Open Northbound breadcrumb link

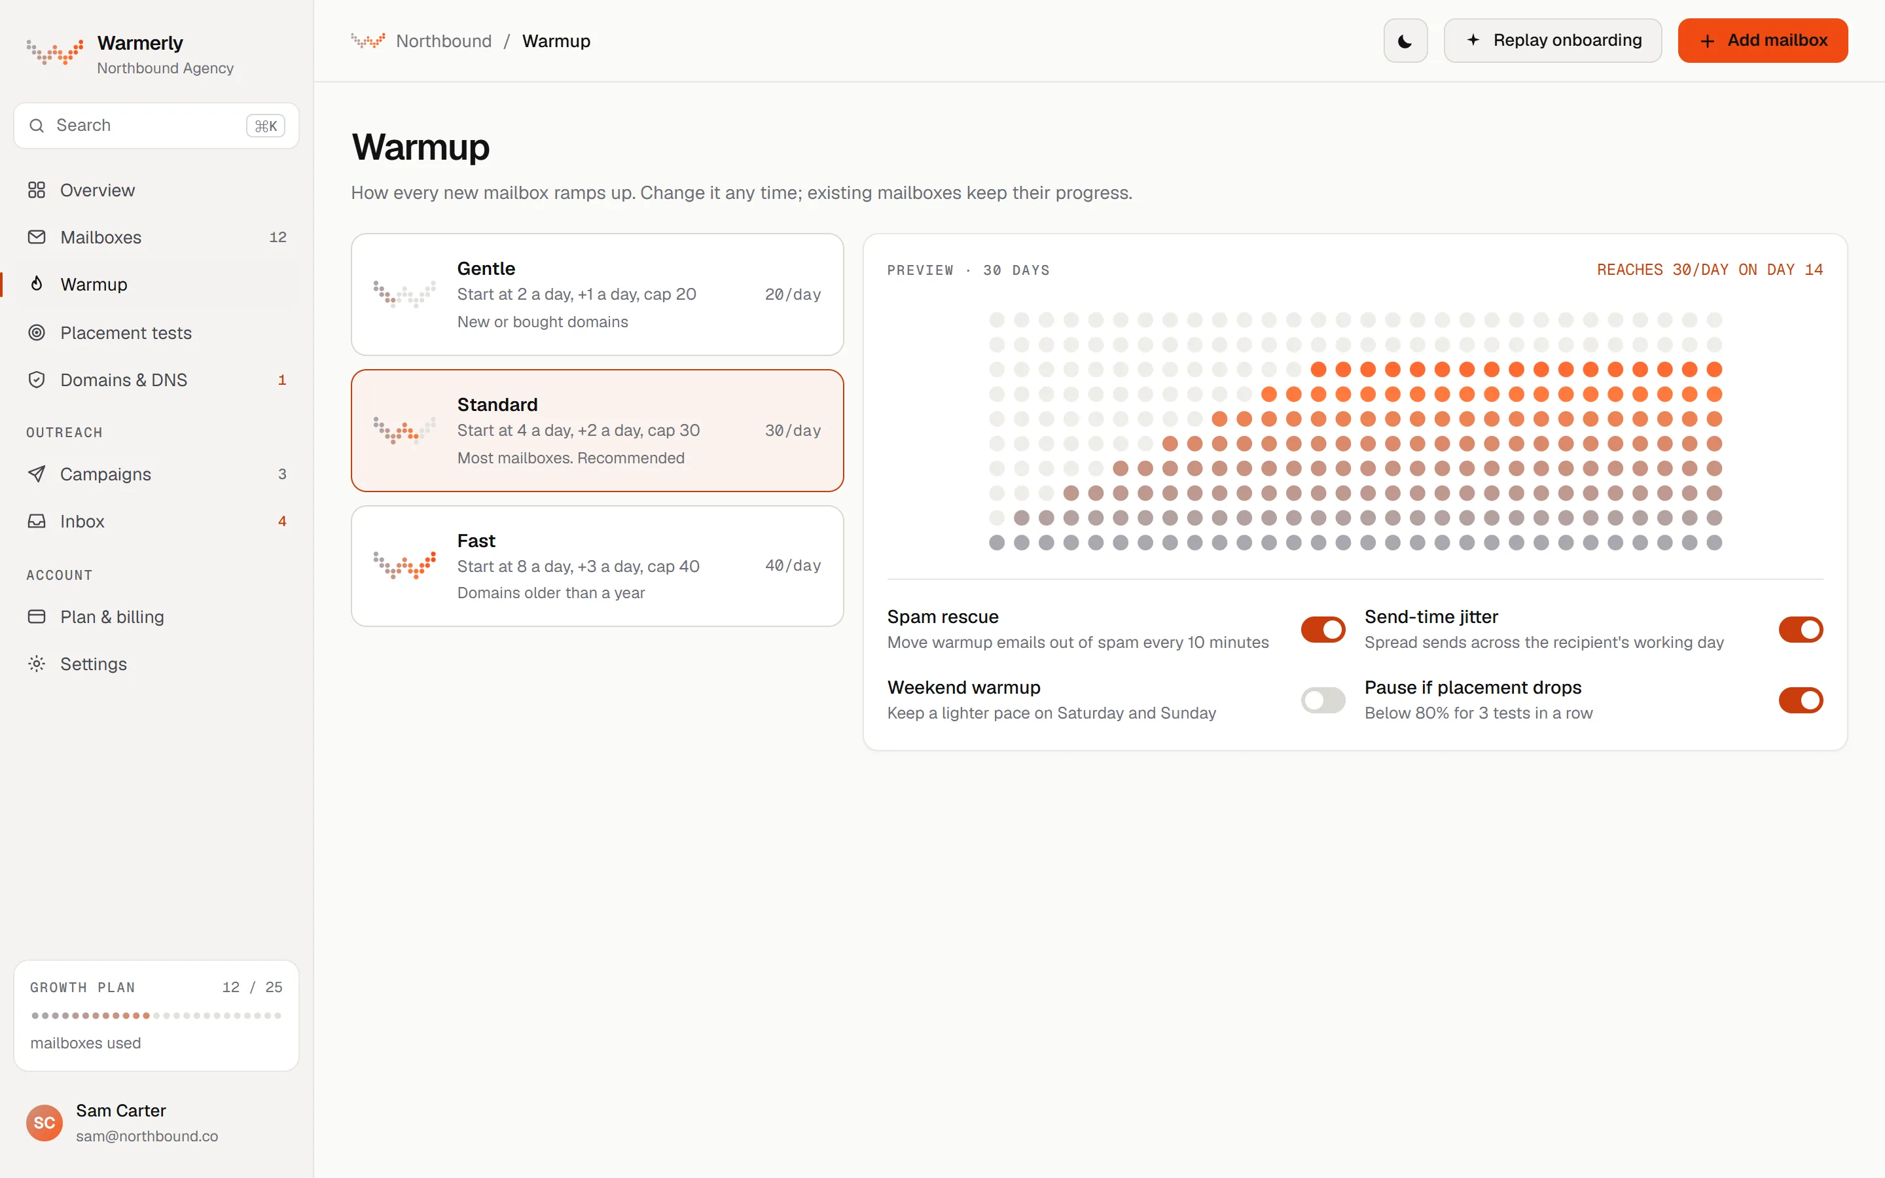coord(444,41)
